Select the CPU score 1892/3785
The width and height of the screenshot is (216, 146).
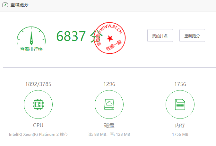pos(38,84)
